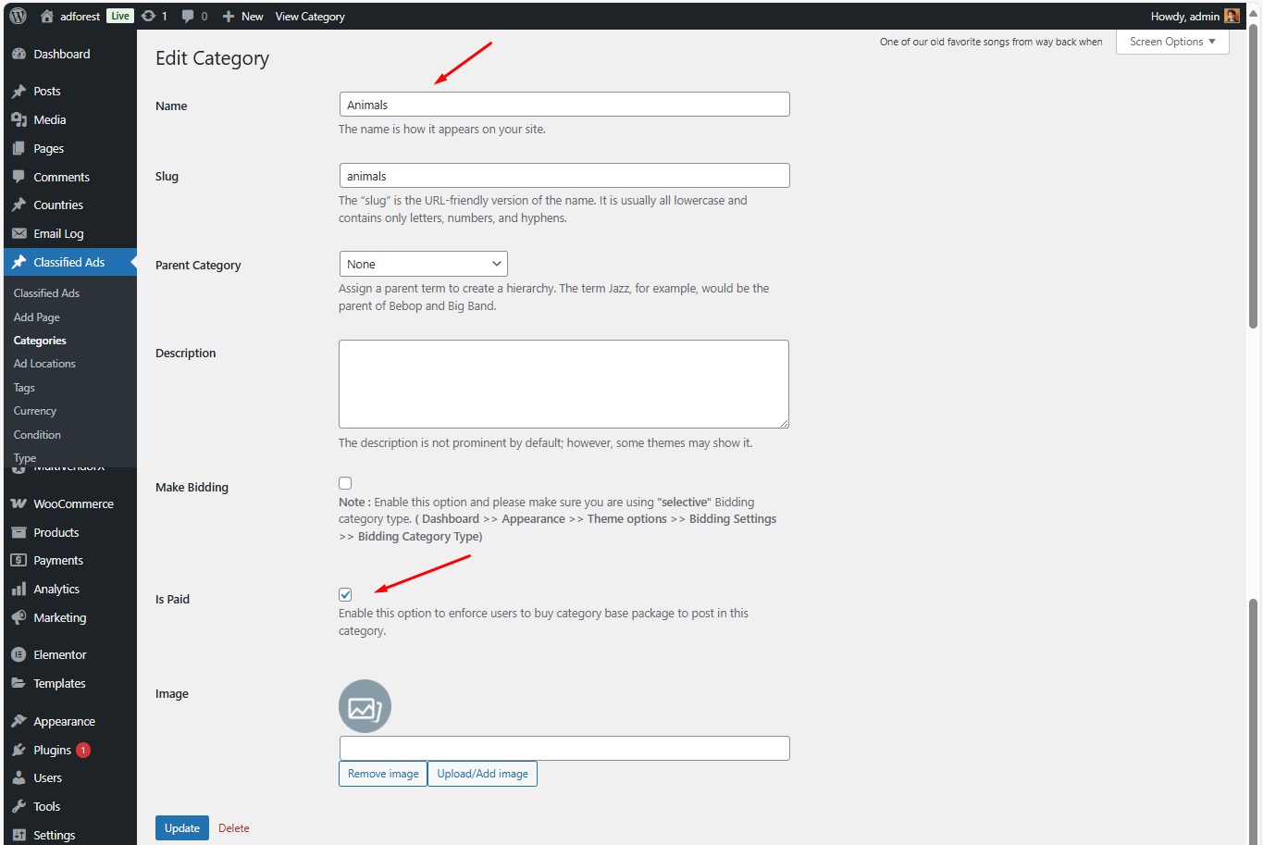
Task: Click inside the Description text area
Action: [x=563, y=383]
